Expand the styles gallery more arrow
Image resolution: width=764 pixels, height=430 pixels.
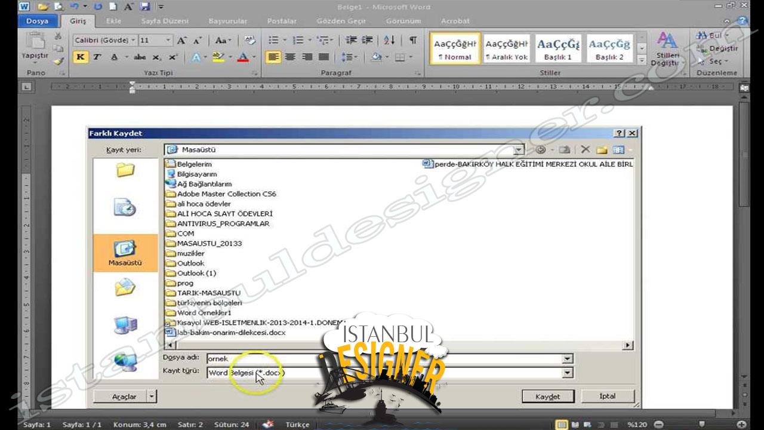pos(642,60)
